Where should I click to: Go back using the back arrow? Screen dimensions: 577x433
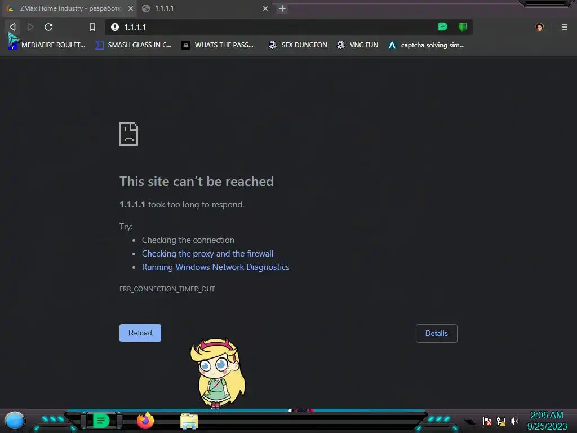[x=12, y=27]
